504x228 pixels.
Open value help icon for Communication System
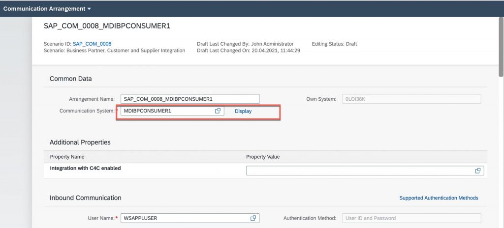click(x=218, y=111)
